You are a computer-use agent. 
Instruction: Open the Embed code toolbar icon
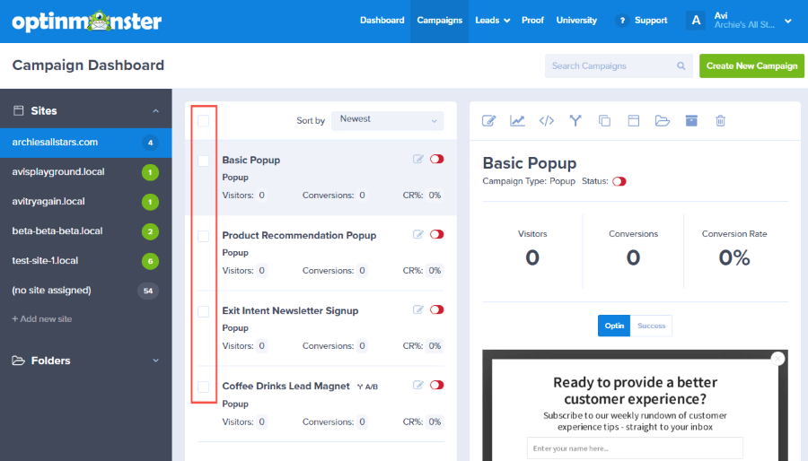click(x=546, y=121)
